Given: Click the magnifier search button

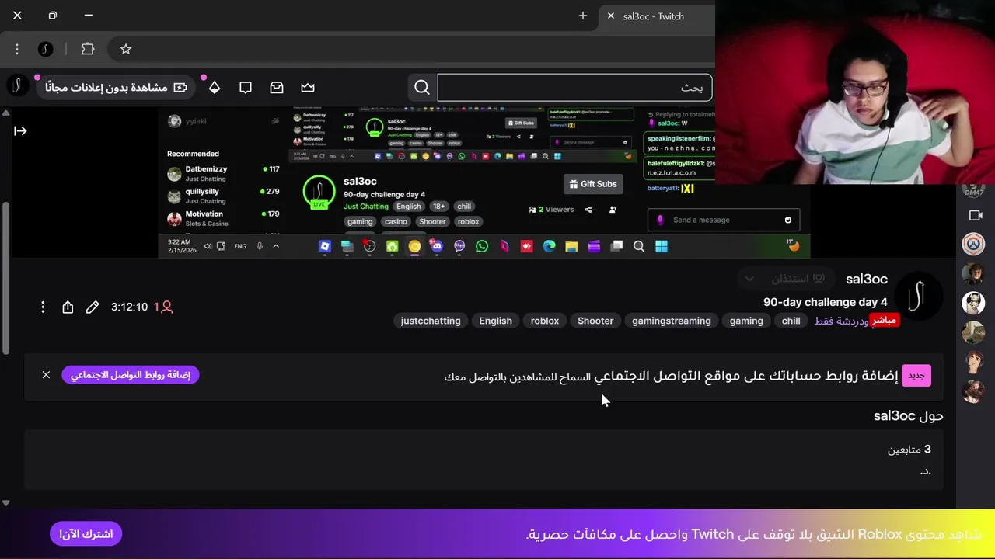Looking at the screenshot, I should point(422,88).
